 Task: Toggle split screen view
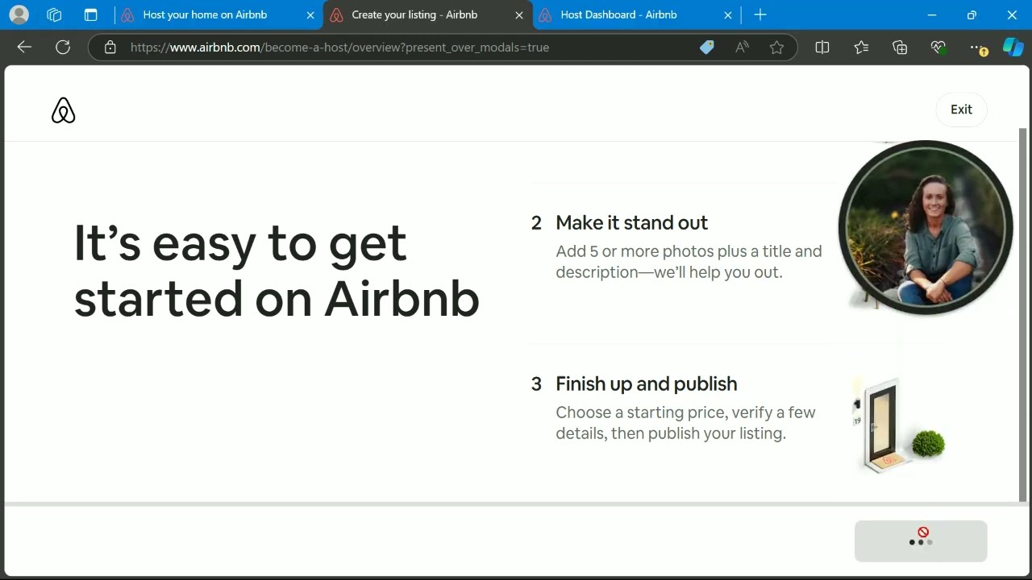coord(822,48)
